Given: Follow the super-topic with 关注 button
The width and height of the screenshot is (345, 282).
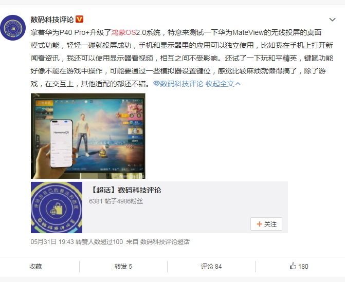Looking at the screenshot, I should (x=266, y=224).
